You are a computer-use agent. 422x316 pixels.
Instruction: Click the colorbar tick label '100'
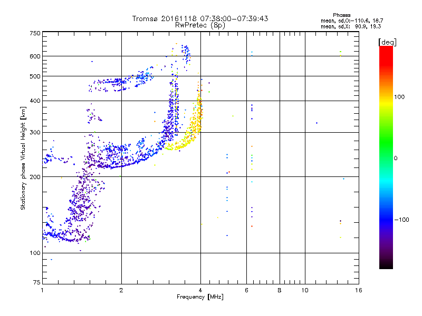399,97
